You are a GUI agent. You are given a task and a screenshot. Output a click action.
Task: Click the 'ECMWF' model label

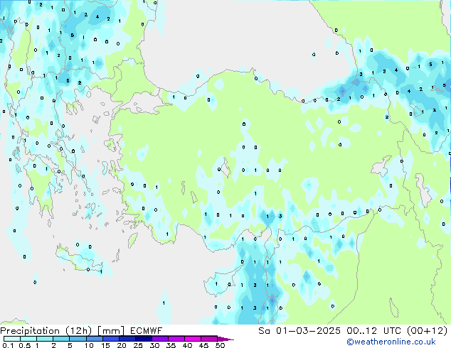(x=146, y=331)
